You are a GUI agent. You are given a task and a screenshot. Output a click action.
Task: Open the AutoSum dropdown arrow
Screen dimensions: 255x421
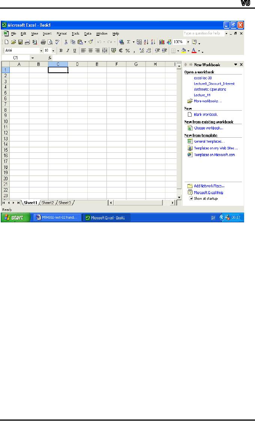point(133,42)
